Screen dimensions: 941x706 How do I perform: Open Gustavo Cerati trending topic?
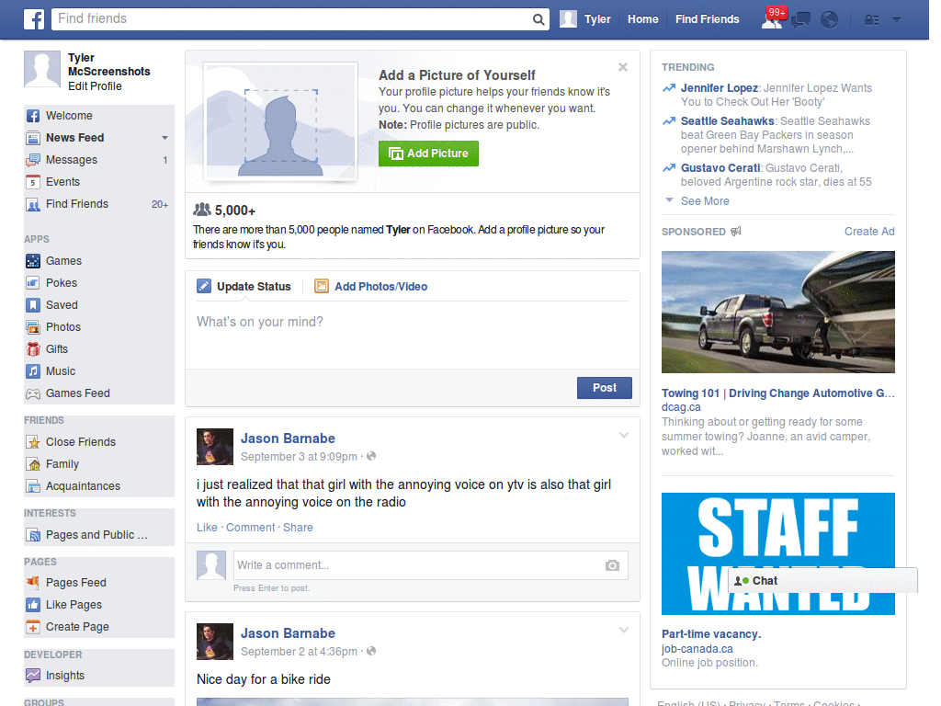[720, 168]
